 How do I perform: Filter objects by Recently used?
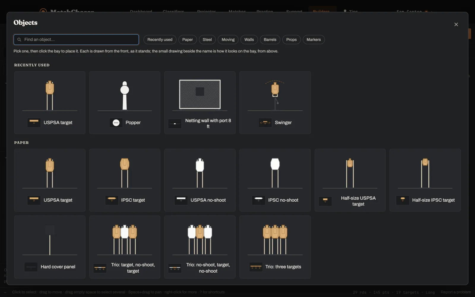pos(160,40)
